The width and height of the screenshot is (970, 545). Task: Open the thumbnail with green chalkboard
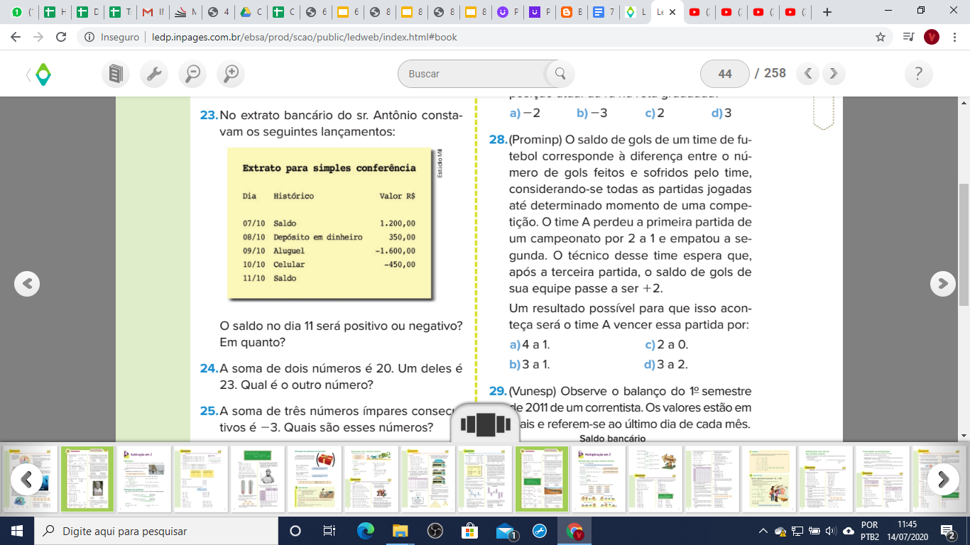pos(258,479)
